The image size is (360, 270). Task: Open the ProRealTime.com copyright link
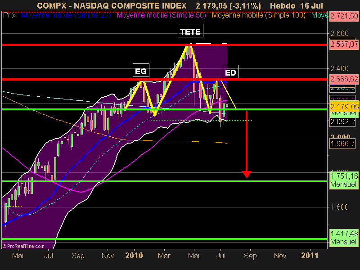23,246
